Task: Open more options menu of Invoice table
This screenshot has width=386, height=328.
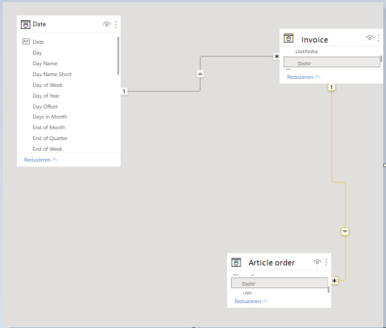Action: pyautogui.click(x=379, y=38)
